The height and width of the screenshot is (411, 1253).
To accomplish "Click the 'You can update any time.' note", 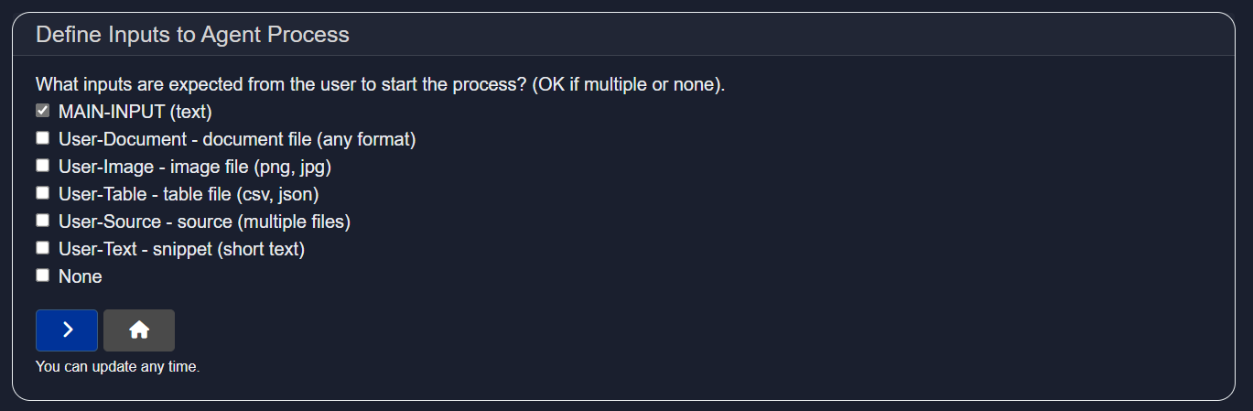I will click(x=117, y=367).
